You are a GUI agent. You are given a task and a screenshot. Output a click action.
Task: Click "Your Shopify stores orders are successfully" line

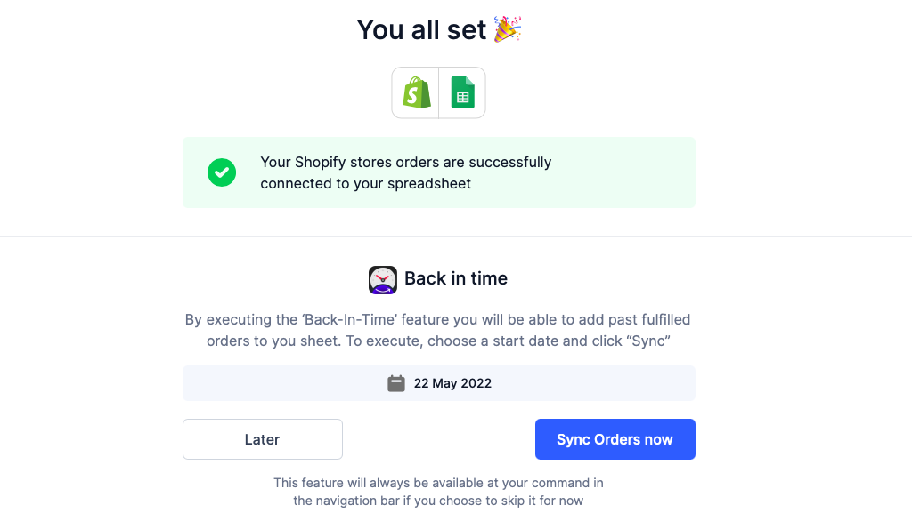406,162
